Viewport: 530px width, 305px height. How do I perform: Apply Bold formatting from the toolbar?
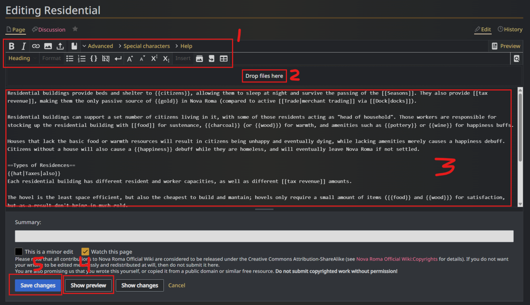[x=12, y=46]
